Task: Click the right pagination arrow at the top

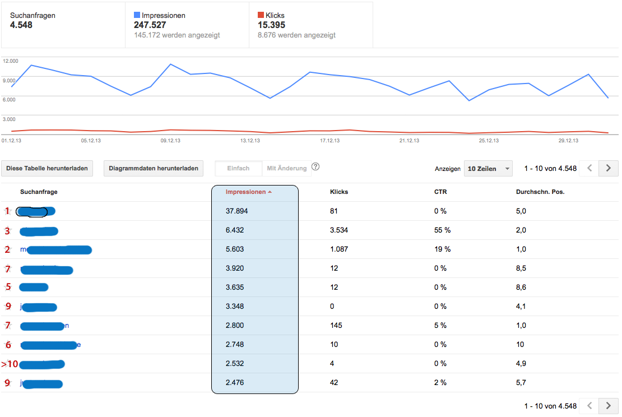Action: (609, 168)
